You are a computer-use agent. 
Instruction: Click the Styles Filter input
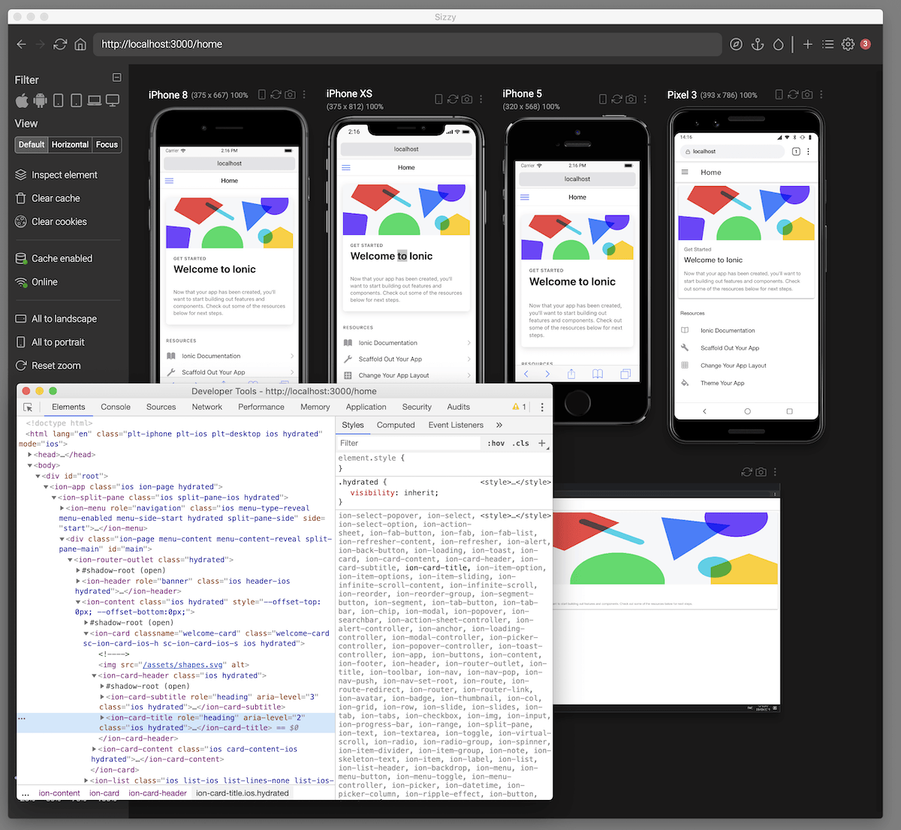click(408, 444)
